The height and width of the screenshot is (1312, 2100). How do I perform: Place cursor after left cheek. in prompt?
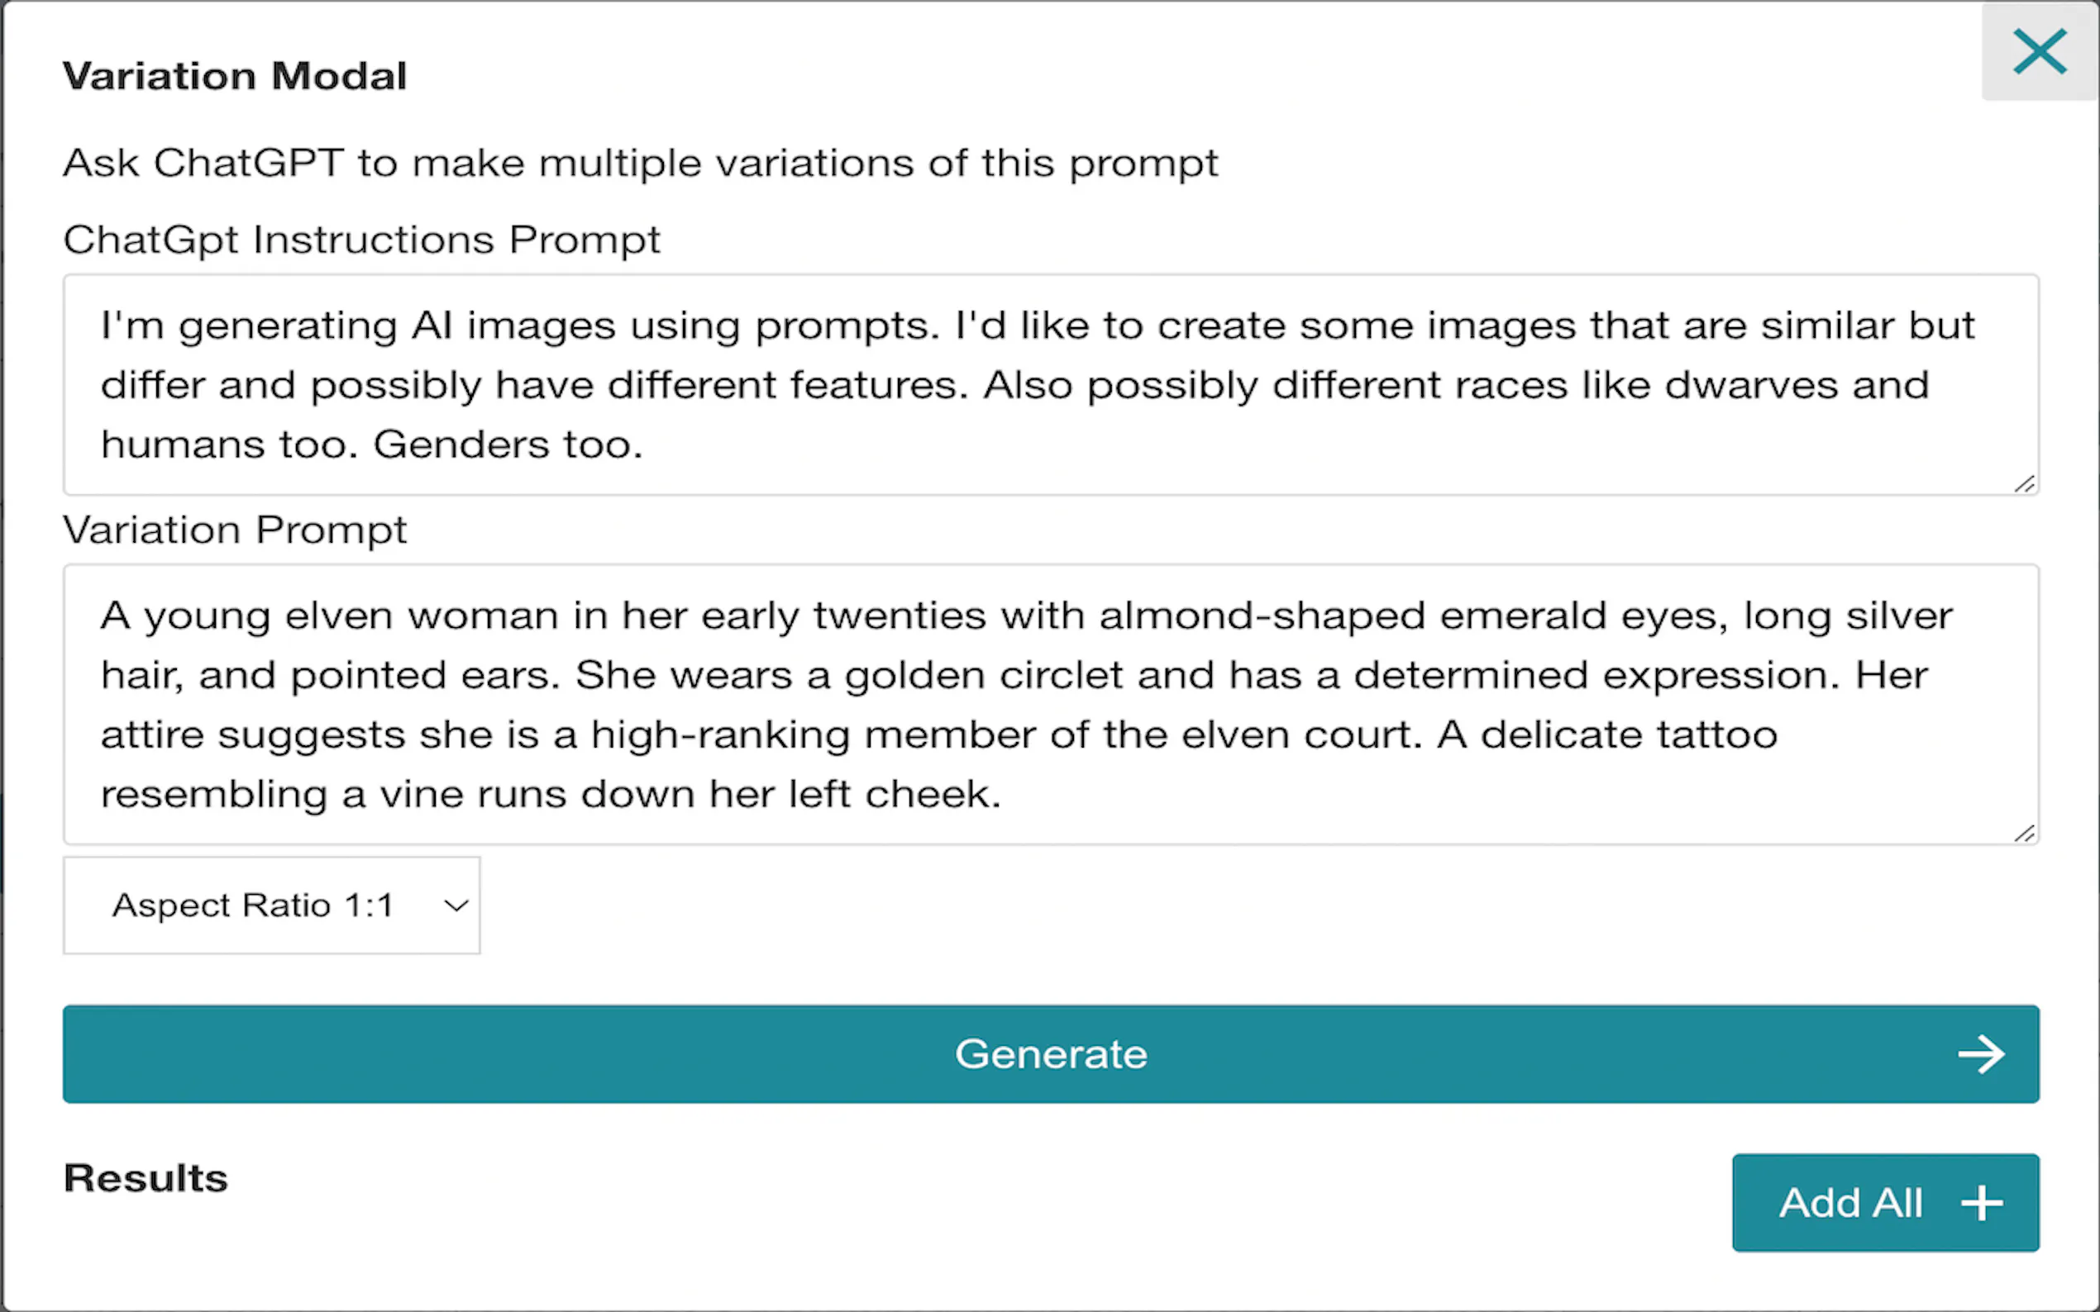coord(1004,794)
